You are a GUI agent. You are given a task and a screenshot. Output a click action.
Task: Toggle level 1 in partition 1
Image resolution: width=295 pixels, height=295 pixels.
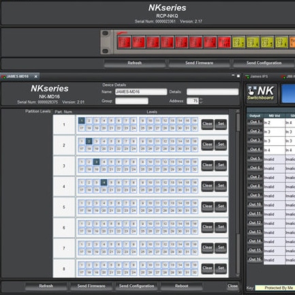[82, 121]
